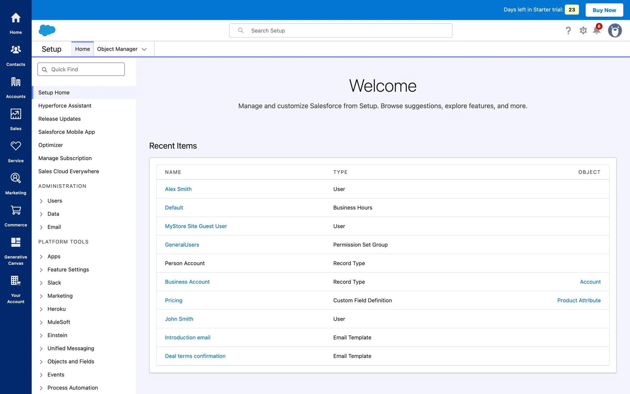Open the setup gear icon
Image resolution: width=630 pixels, height=394 pixels.
[583, 31]
